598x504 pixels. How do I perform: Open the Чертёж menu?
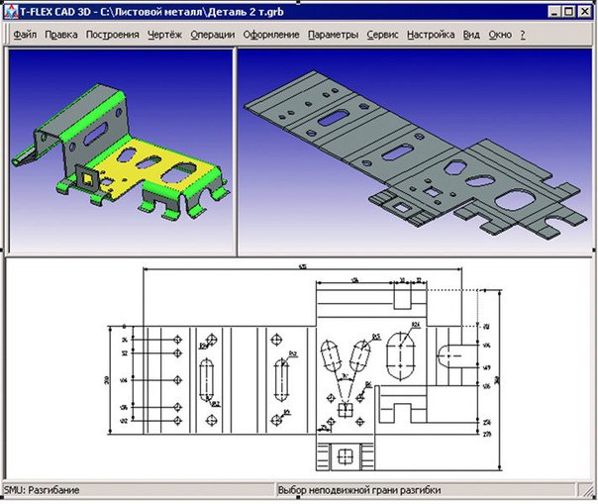pyautogui.click(x=164, y=35)
